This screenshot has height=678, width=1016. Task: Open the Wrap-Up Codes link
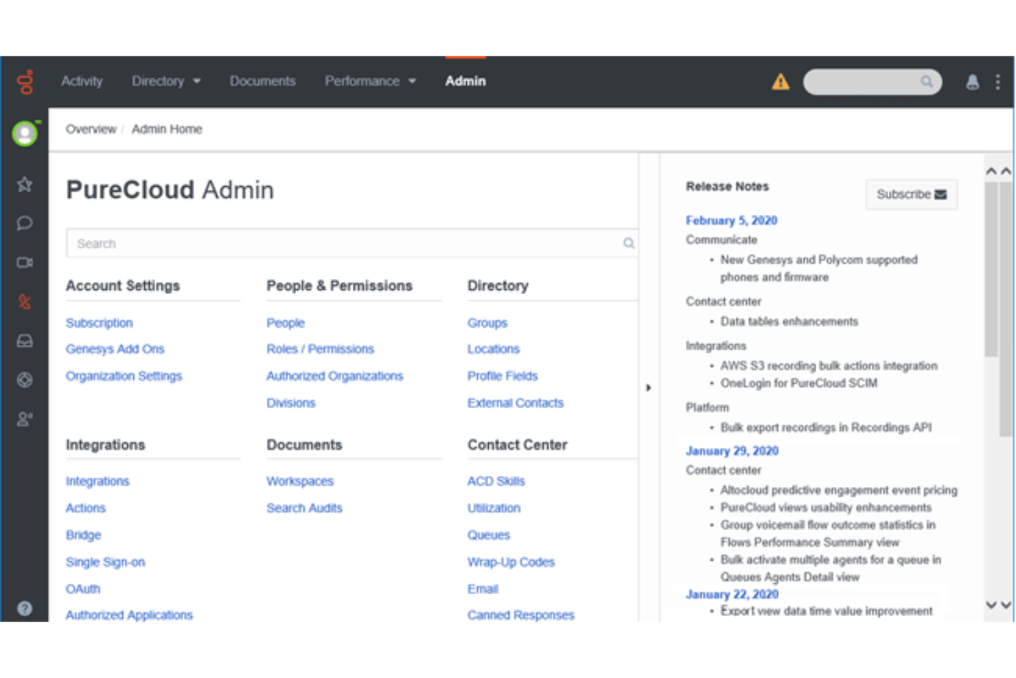pos(511,562)
